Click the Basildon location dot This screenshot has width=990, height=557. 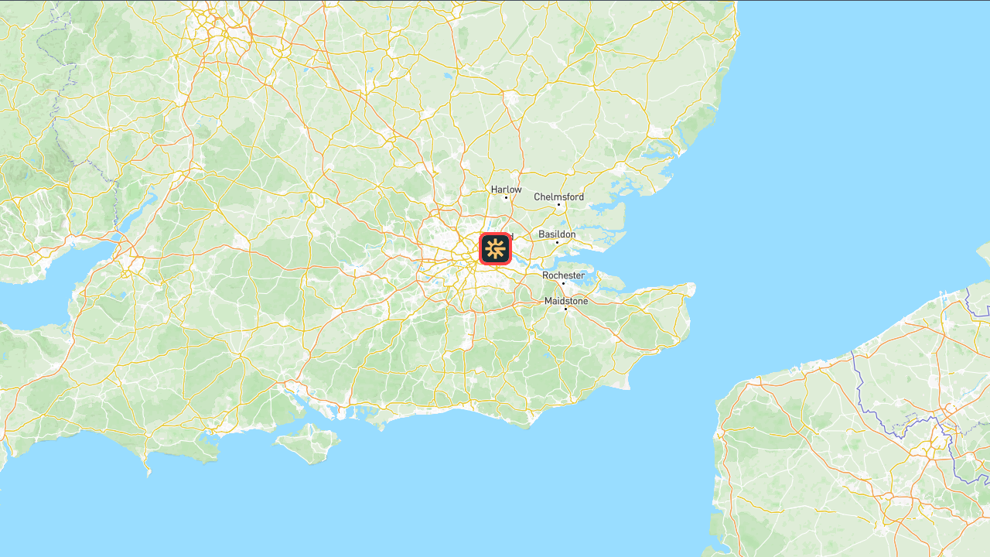coord(557,242)
